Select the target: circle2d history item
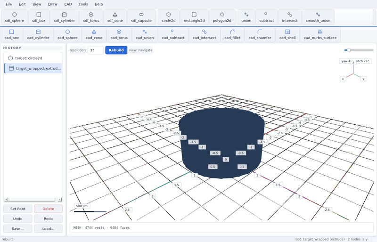The image size is (377, 242). [x=33, y=58]
